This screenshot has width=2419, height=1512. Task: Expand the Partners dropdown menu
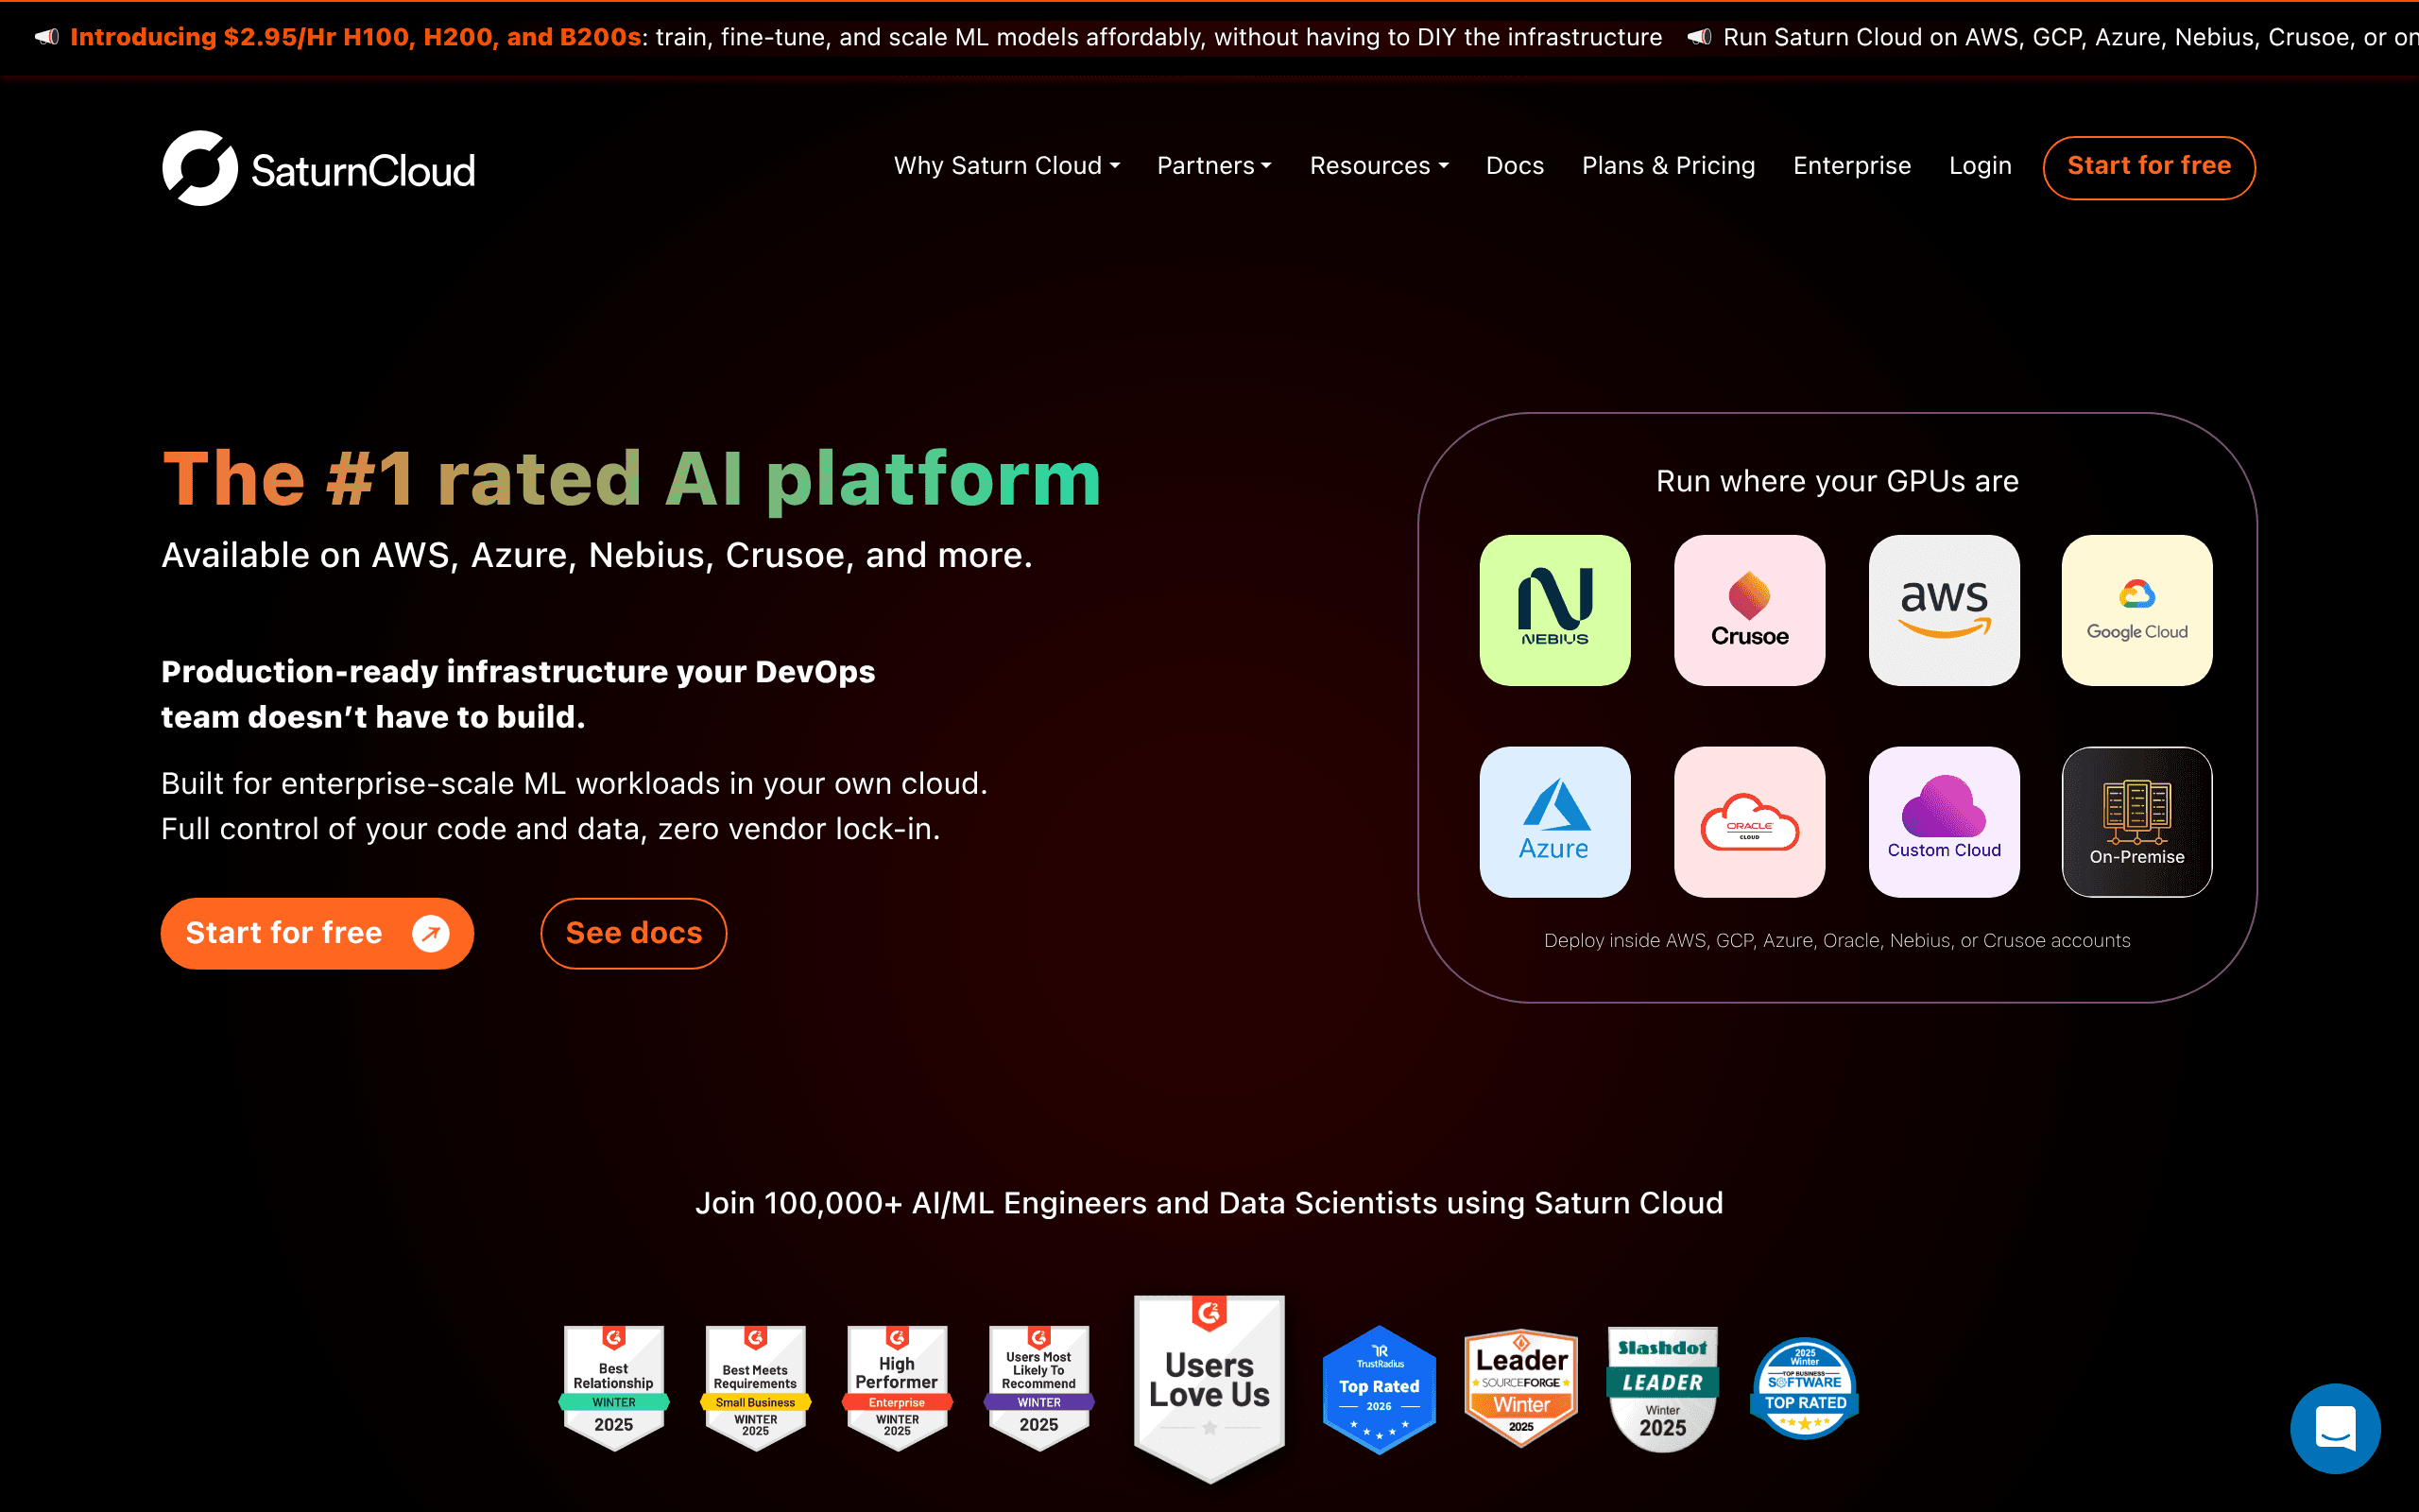(1214, 166)
